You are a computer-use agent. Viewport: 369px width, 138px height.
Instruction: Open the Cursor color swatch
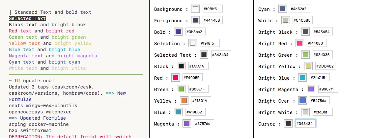coord(288,124)
